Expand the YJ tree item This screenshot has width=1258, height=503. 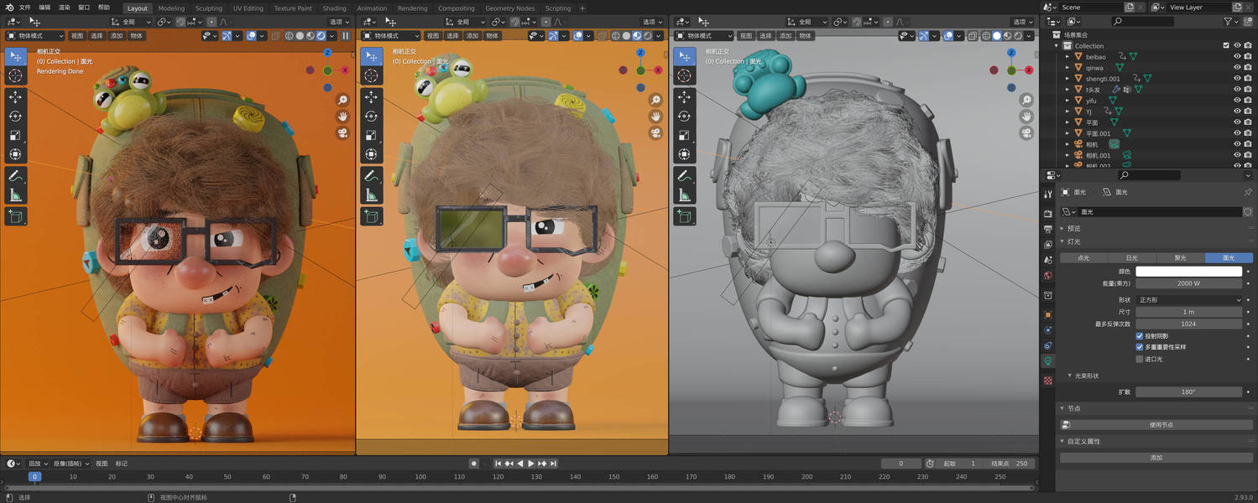point(1067,111)
